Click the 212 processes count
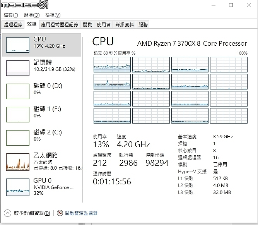Screen dimensions: 258x225 [100, 163]
